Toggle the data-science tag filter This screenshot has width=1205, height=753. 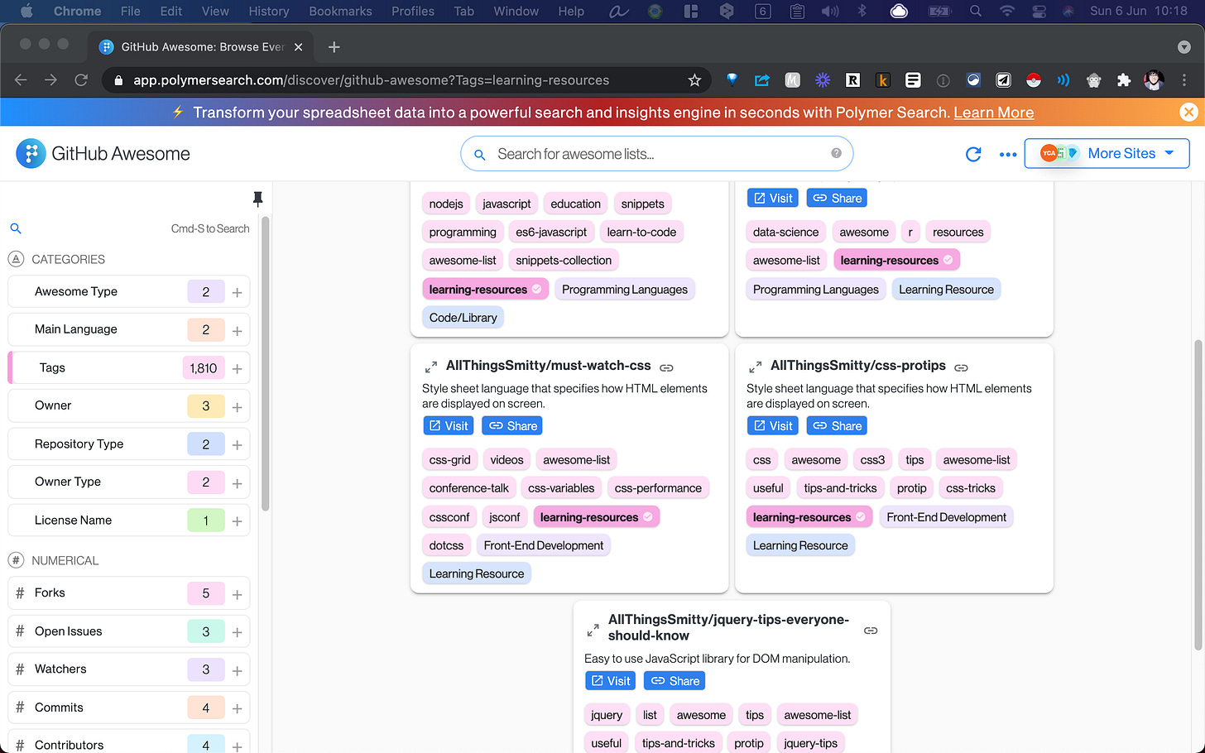[x=785, y=233]
